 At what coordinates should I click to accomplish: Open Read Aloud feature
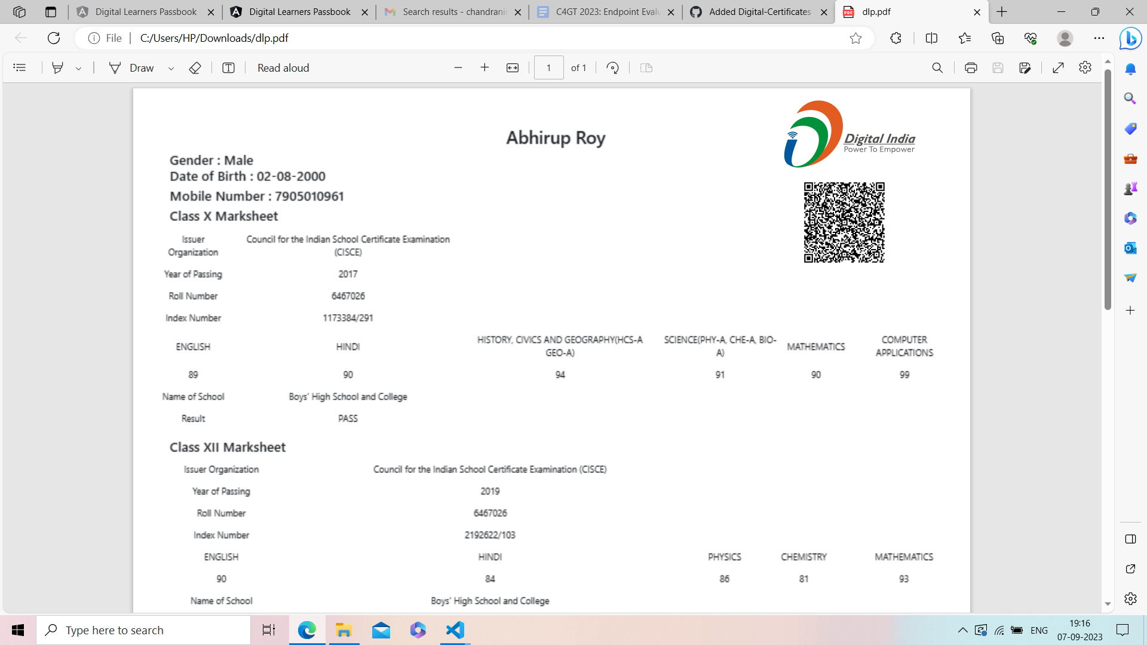coord(283,67)
